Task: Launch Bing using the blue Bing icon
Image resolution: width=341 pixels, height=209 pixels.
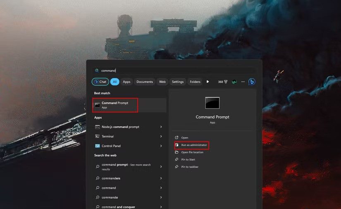Action: click(252, 82)
